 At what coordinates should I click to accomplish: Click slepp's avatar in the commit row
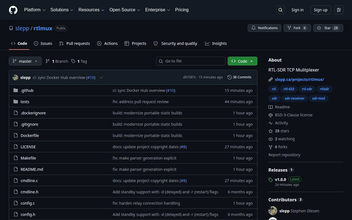point(15,78)
